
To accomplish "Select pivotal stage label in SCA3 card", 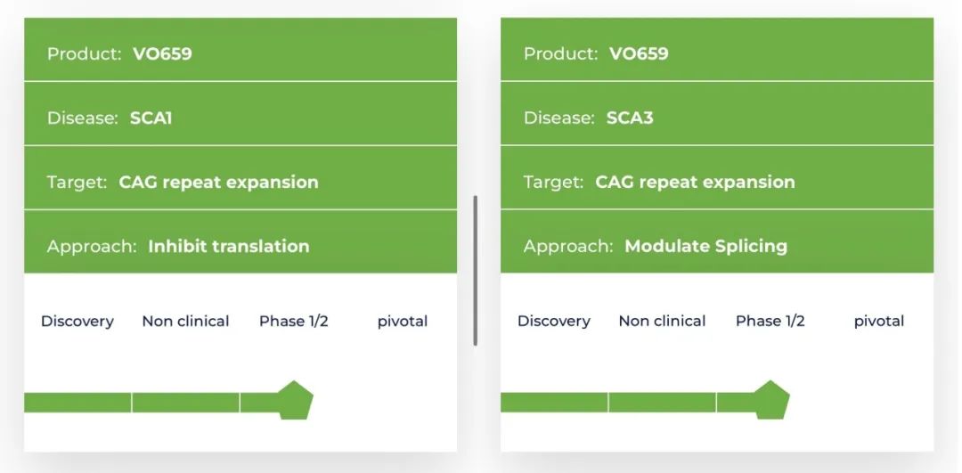I will [879, 322].
